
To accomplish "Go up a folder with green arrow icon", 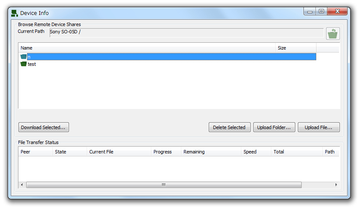I will coord(333,34).
